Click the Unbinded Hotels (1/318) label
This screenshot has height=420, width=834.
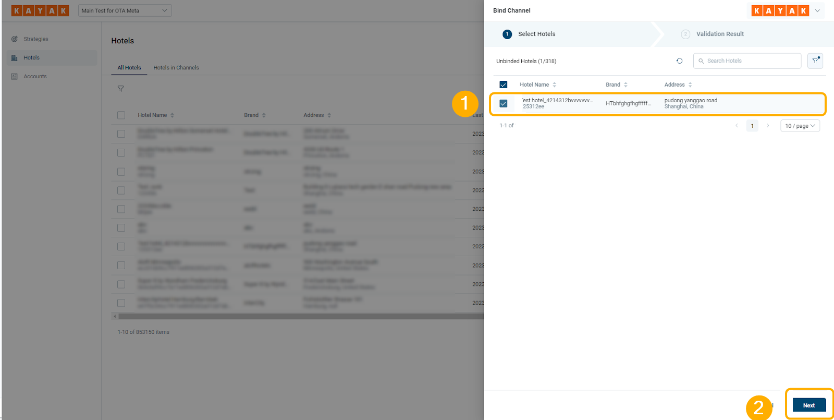[x=526, y=61]
